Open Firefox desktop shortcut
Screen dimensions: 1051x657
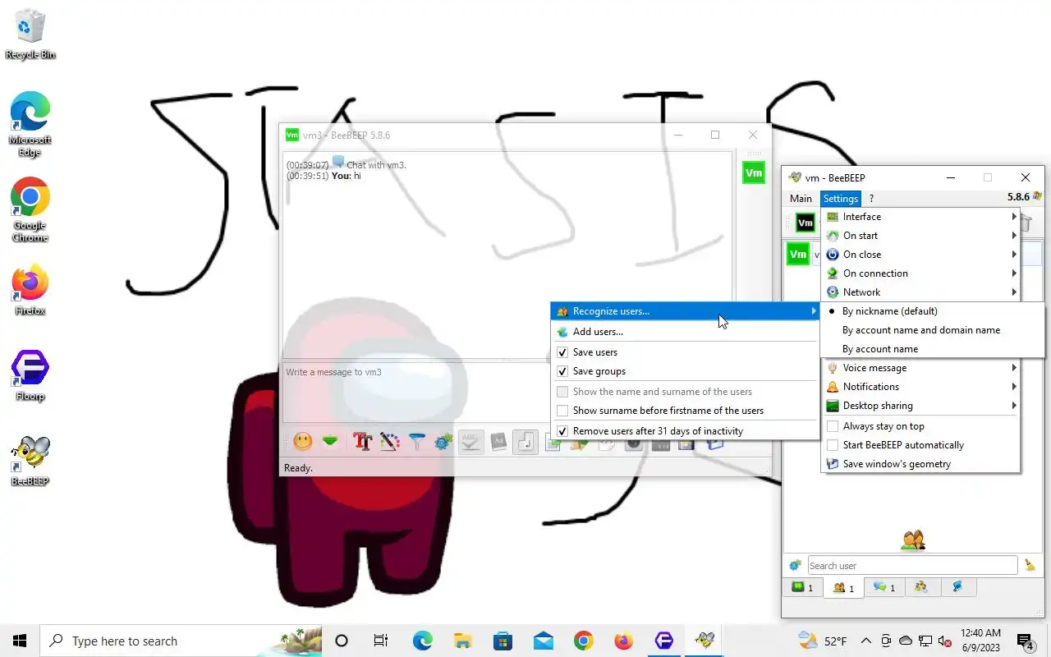pos(30,290)
